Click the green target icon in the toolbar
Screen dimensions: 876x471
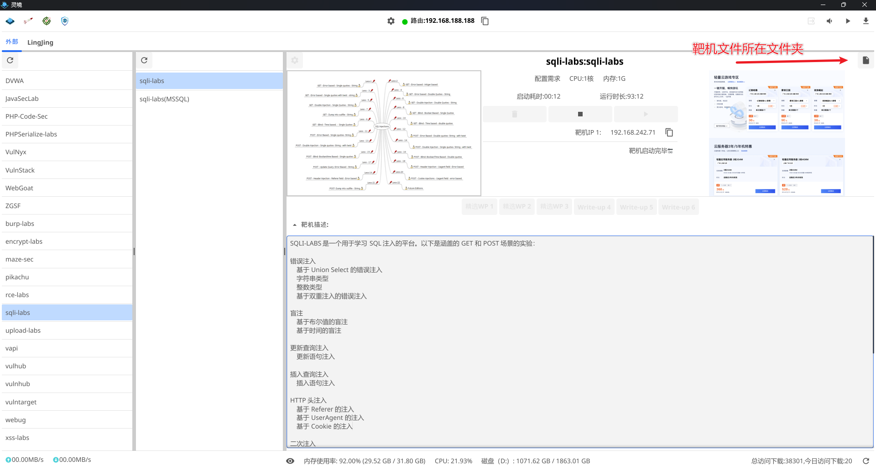click(x=47, y=21)
